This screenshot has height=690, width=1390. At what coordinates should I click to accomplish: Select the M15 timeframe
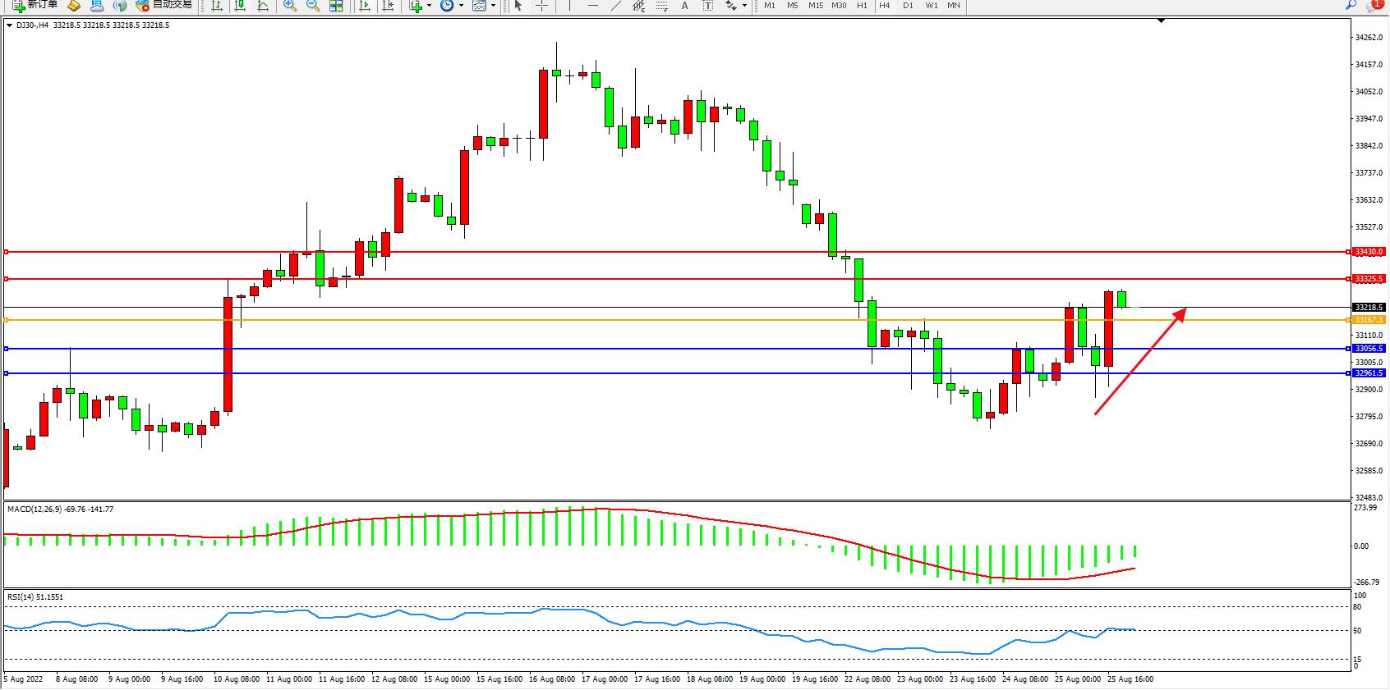point(815,6)
